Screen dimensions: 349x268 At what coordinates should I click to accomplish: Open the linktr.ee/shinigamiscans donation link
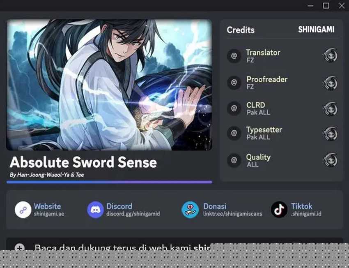(x=232, y=214)
